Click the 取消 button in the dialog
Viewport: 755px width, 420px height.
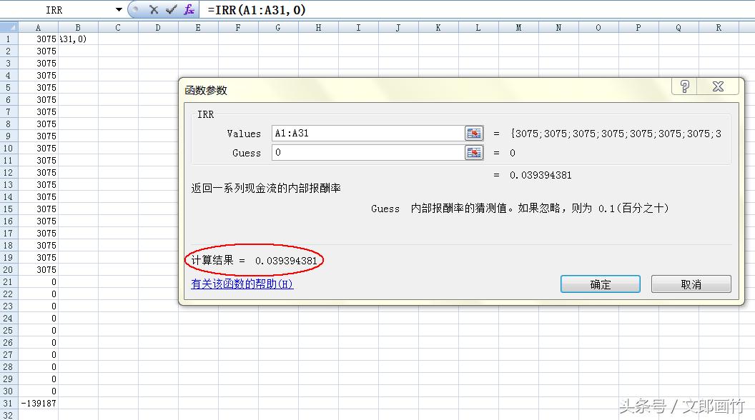click(x=690, y=284)
